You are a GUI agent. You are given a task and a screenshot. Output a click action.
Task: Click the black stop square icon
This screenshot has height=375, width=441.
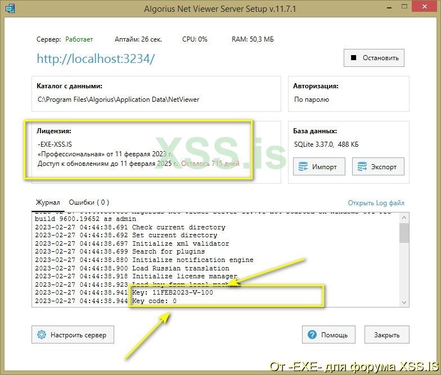353,57
